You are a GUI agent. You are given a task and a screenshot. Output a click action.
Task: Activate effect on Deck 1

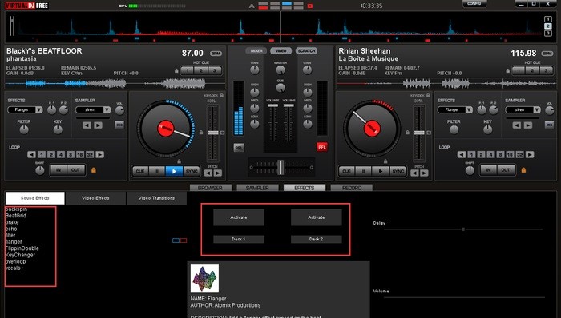[239, 217]
